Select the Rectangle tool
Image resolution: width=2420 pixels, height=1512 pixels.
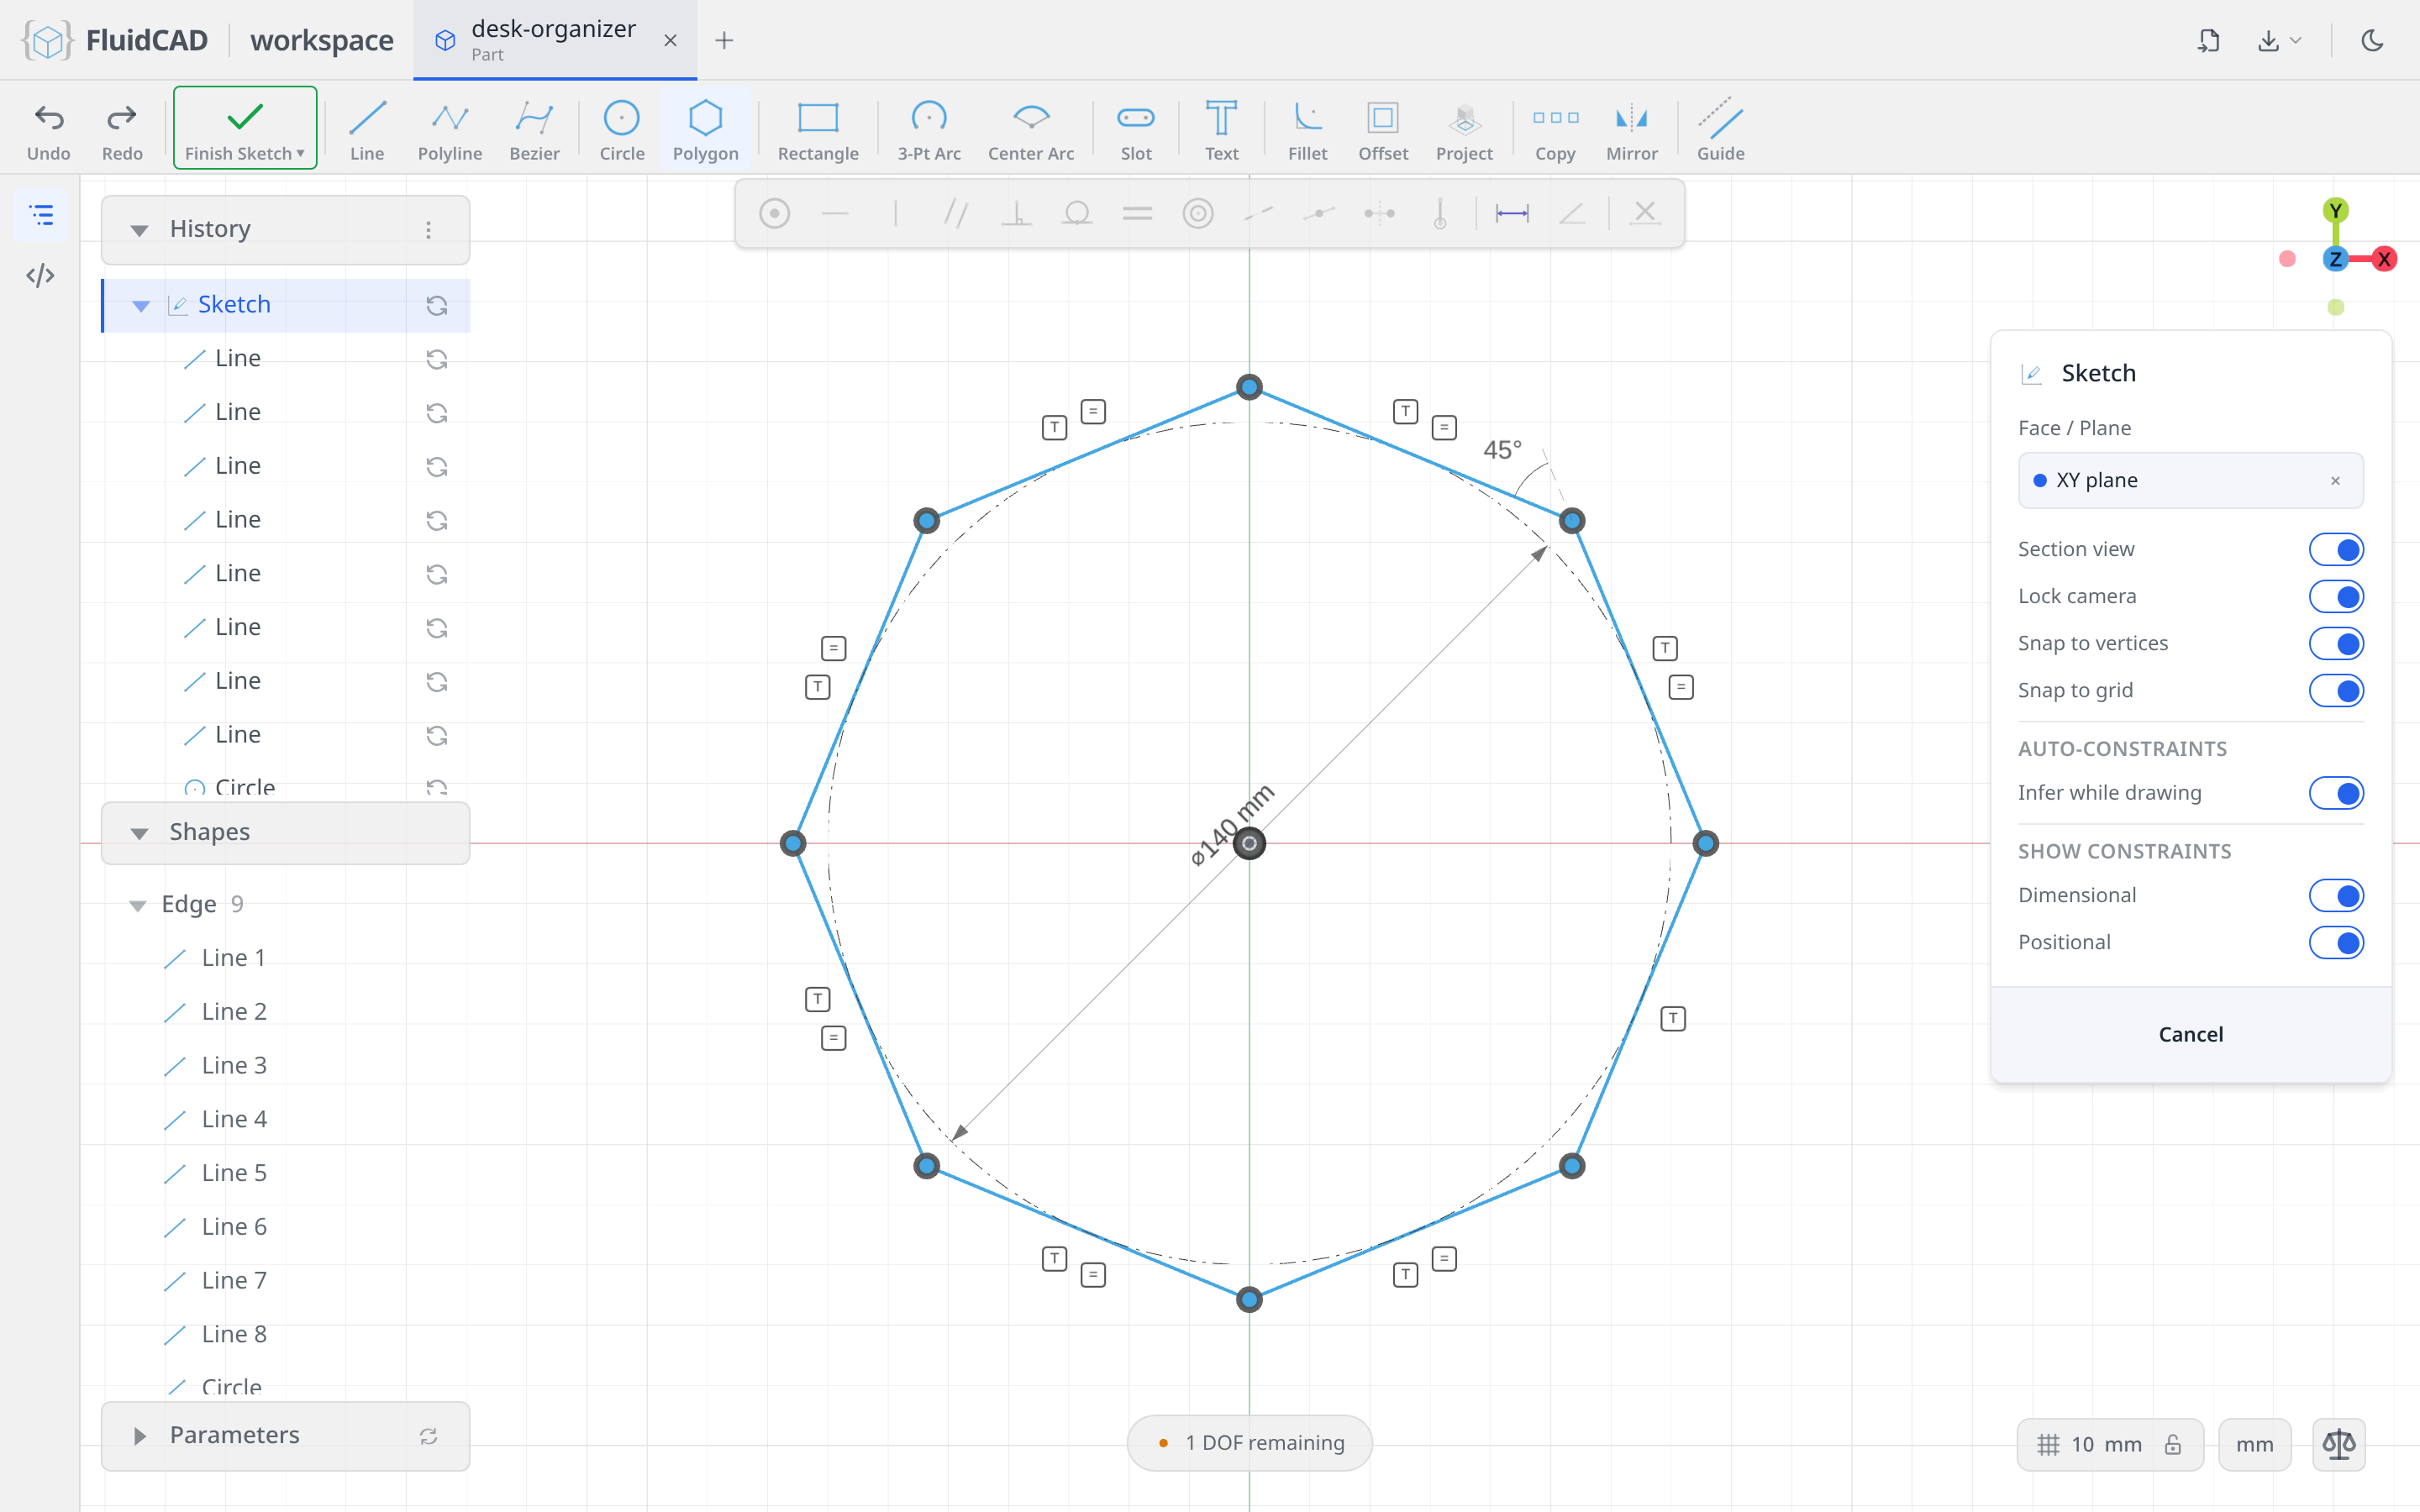818,130
